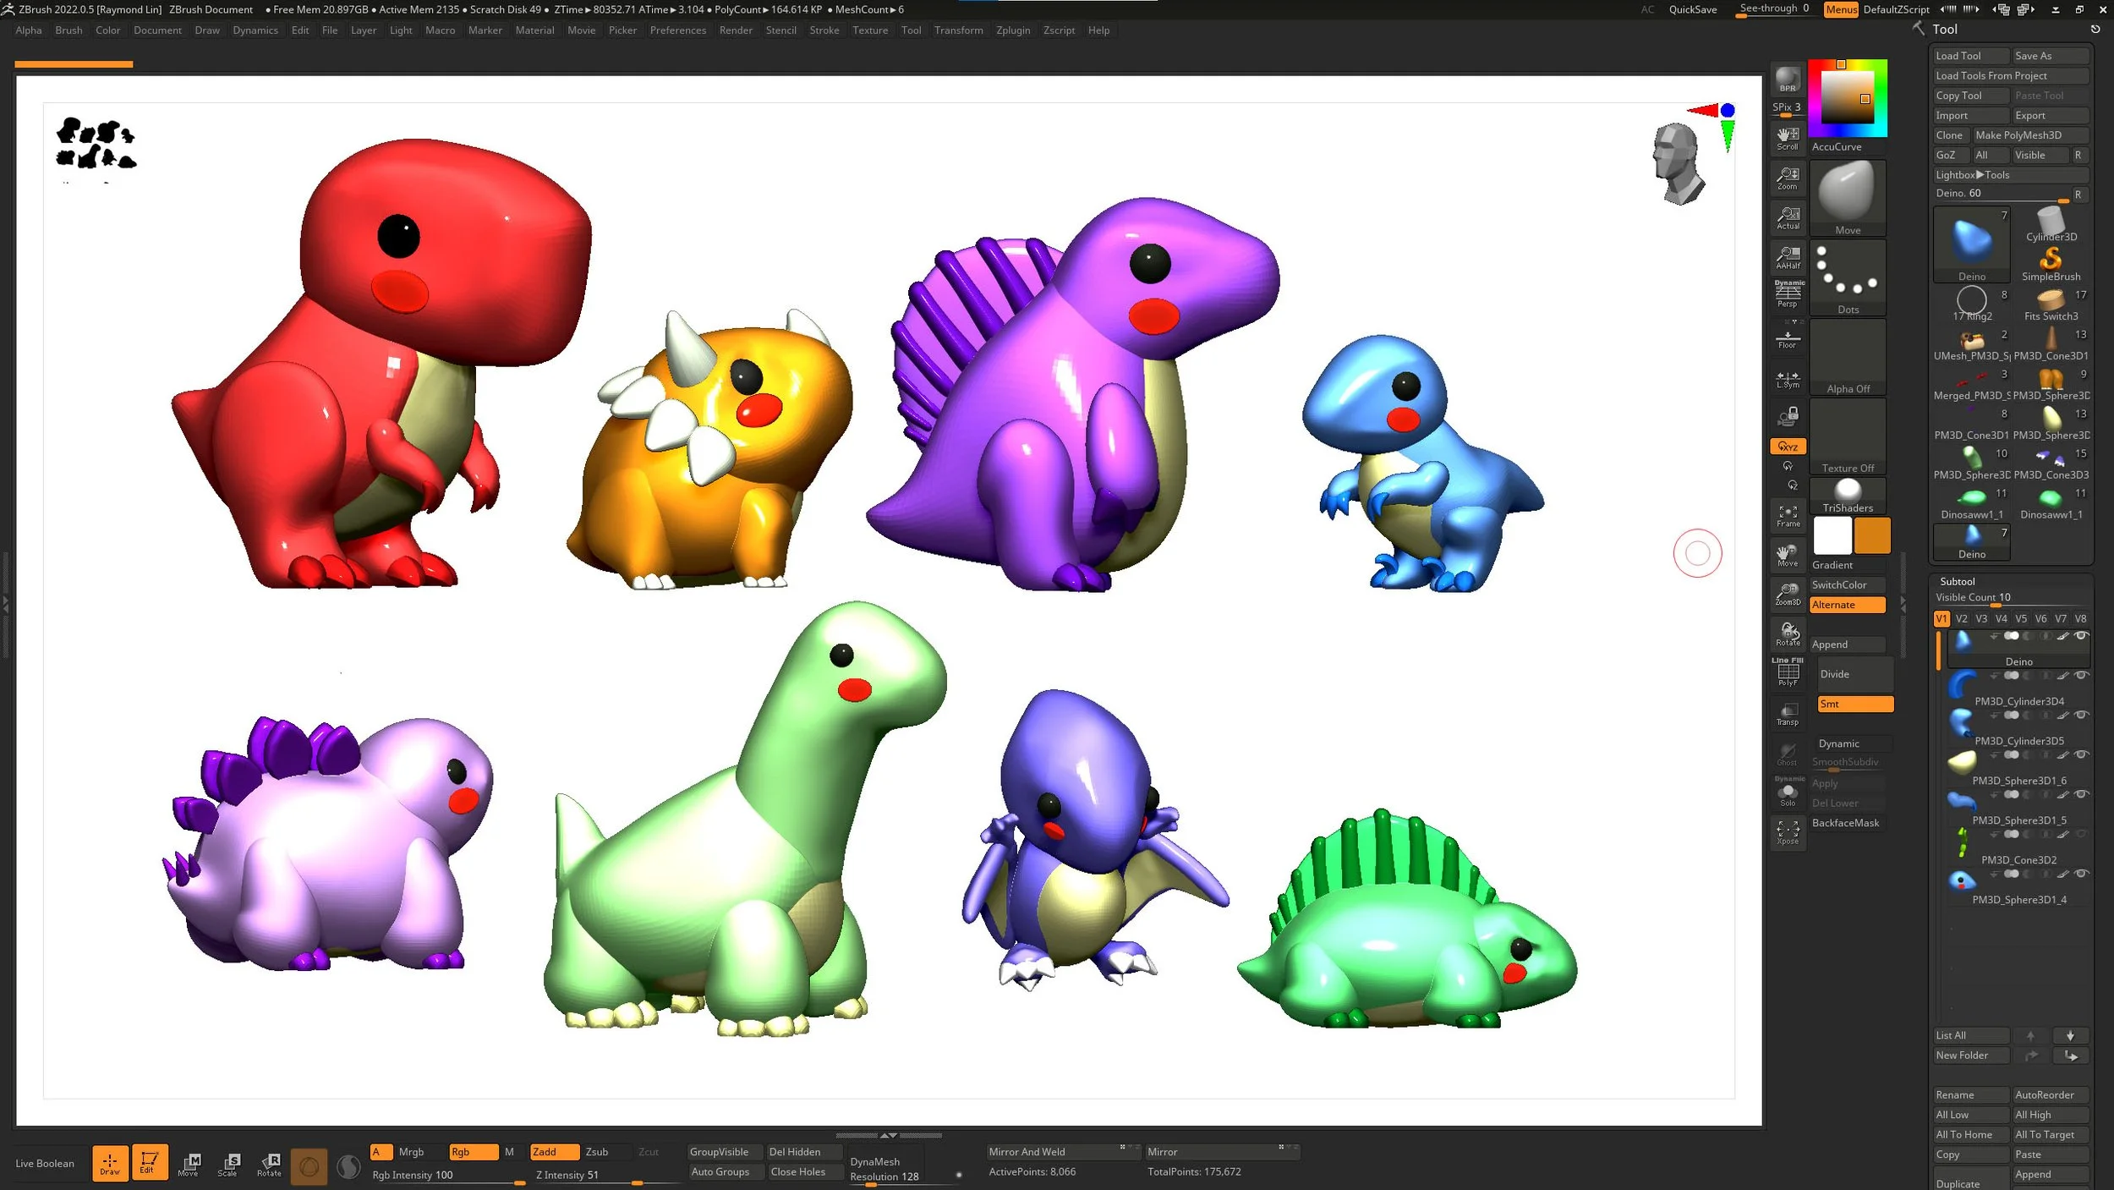The width and height of the screenshot is (2114, 1190).
Task: Click the Frame icon
Action: click(1788, 515)
